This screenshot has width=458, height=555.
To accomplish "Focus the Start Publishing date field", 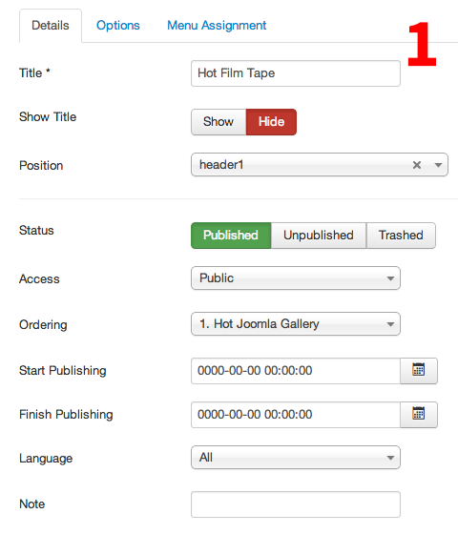I will click(x=296, y=371).
